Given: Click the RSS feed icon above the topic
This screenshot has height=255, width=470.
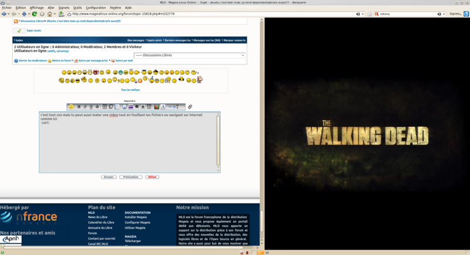Looking at the screenshot, I should 16,21.
